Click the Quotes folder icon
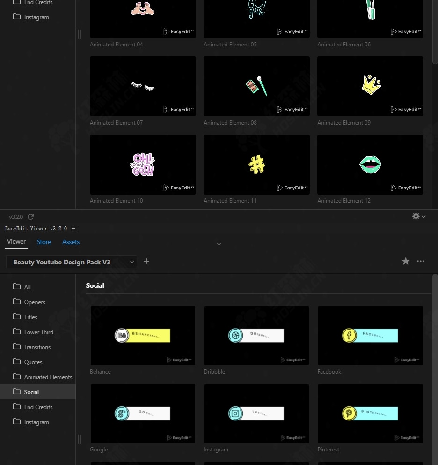 click(x=17, y=361)
